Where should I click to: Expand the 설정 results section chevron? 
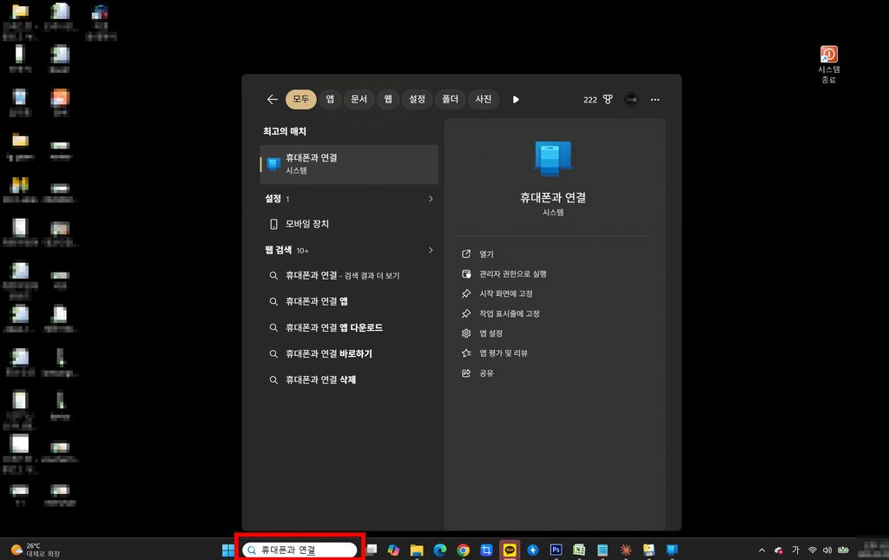431,198
